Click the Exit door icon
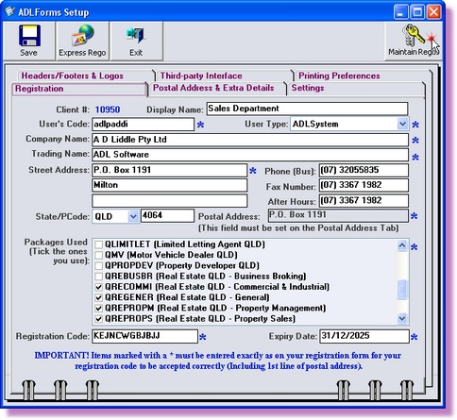The image size is (457, 420). tap(136, 35)
